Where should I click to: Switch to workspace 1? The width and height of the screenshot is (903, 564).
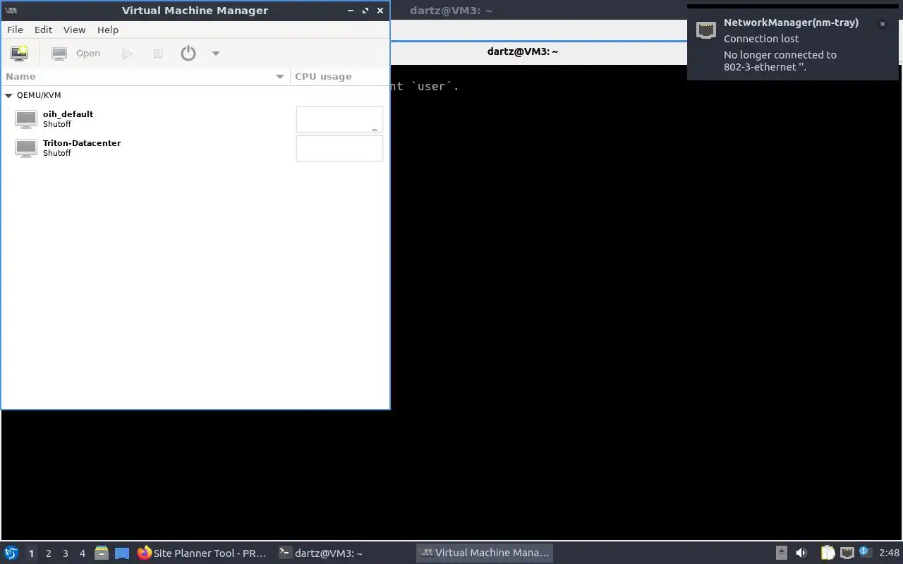click(x=31, y=553)
